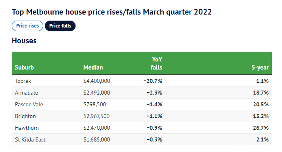Screen dimensions: 282x152
Task: Select the Toorak suburb row
Action: pos(142,81)
